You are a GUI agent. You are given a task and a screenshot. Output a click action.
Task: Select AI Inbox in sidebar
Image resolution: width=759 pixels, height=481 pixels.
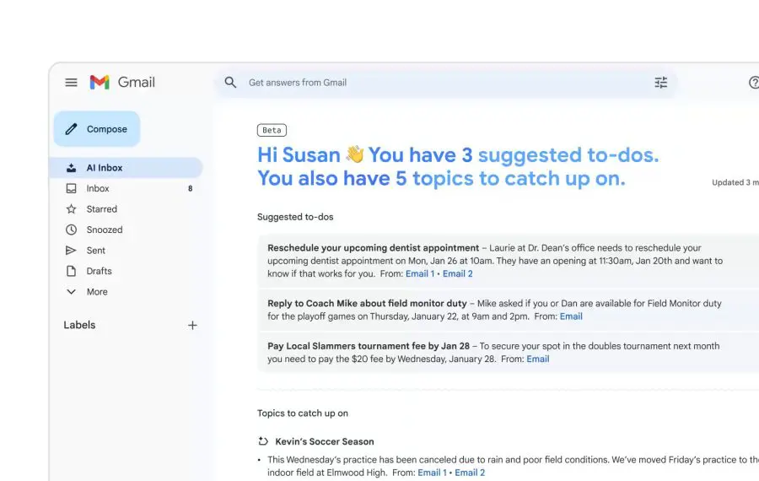(x=104, y=168)
